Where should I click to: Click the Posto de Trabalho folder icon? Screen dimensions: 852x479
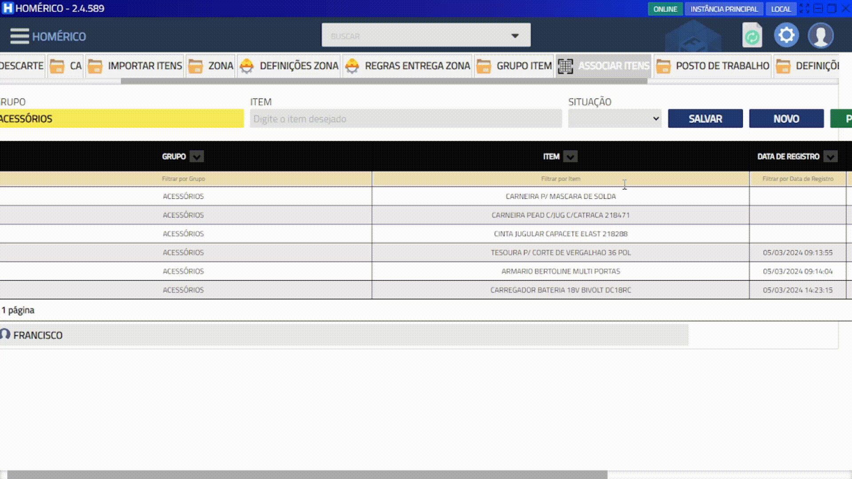(x=663, y=66)
